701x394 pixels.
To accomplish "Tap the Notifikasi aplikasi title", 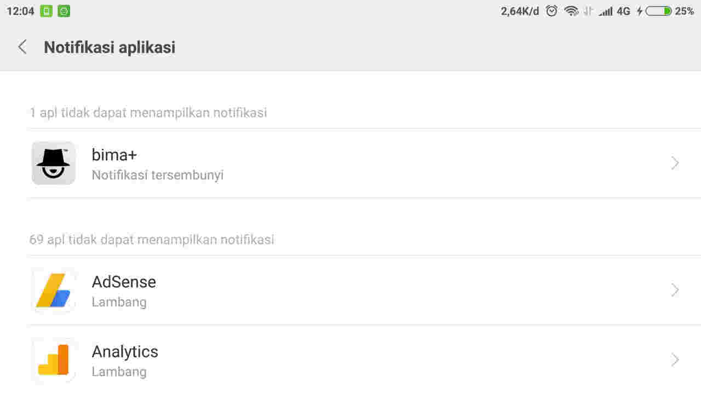I will tap(109, 47).
